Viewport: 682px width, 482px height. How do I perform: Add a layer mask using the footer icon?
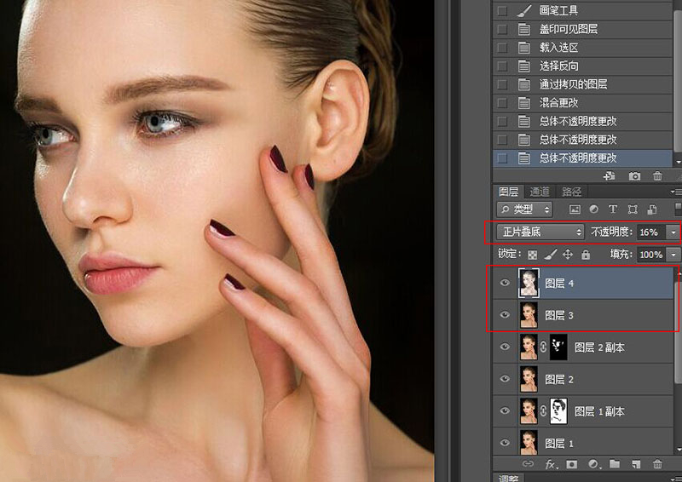(x=571, y=464)
